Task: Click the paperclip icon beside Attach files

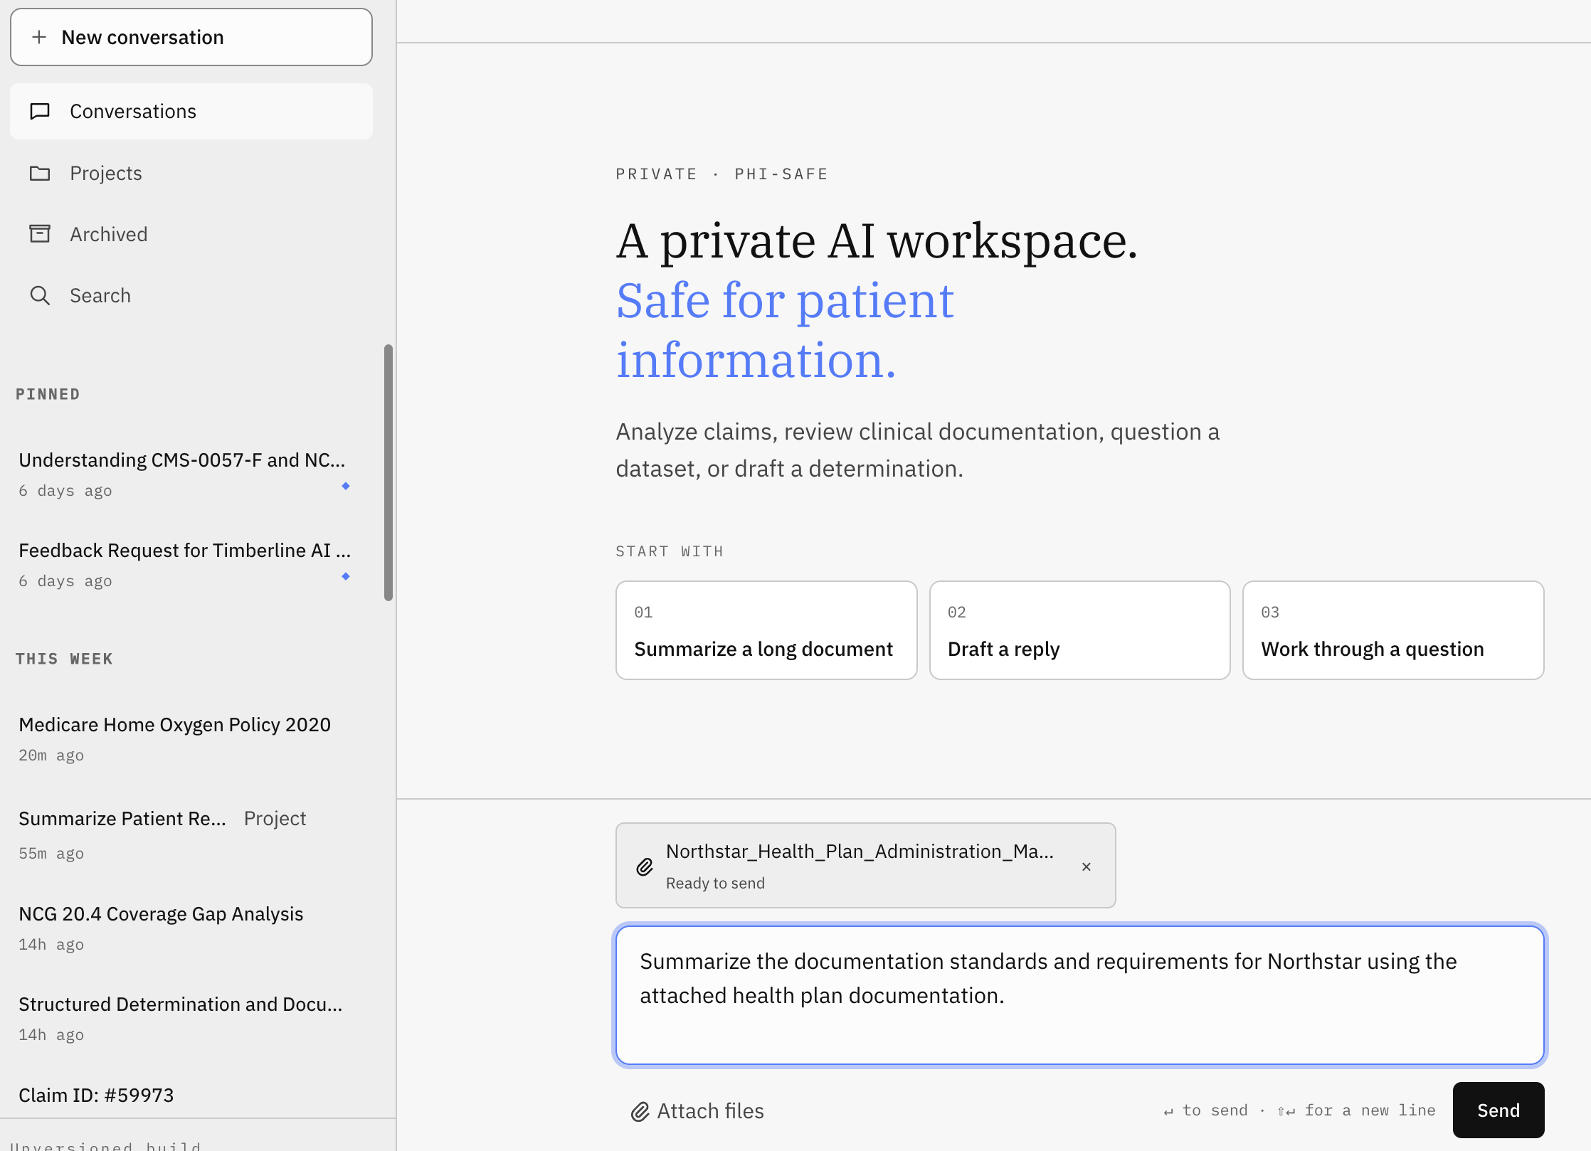Action: coord(640,1111)
